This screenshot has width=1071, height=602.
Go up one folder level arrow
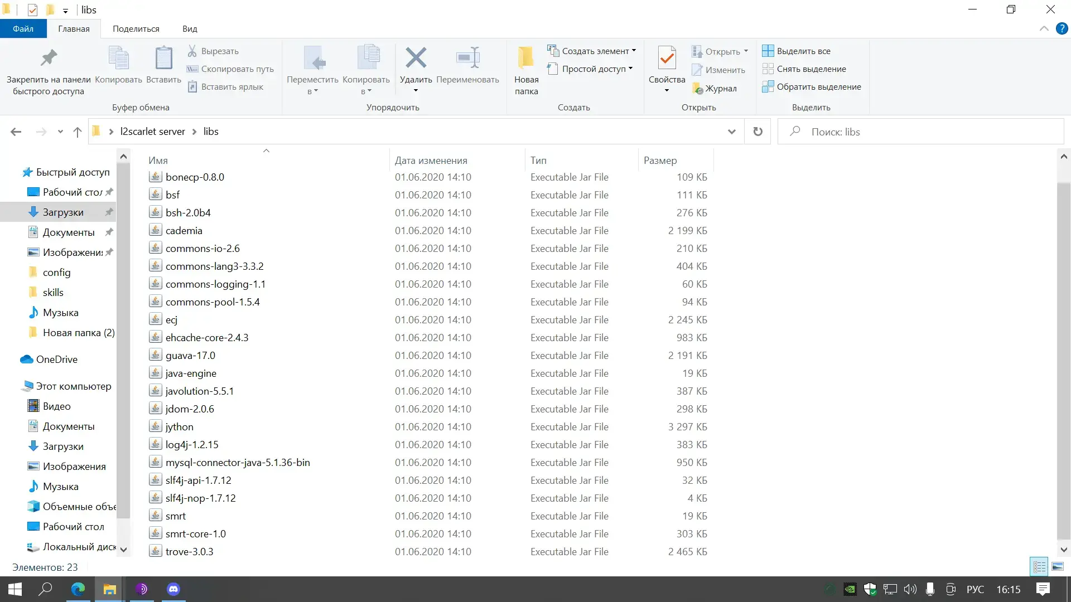click(x=78, y=132)
